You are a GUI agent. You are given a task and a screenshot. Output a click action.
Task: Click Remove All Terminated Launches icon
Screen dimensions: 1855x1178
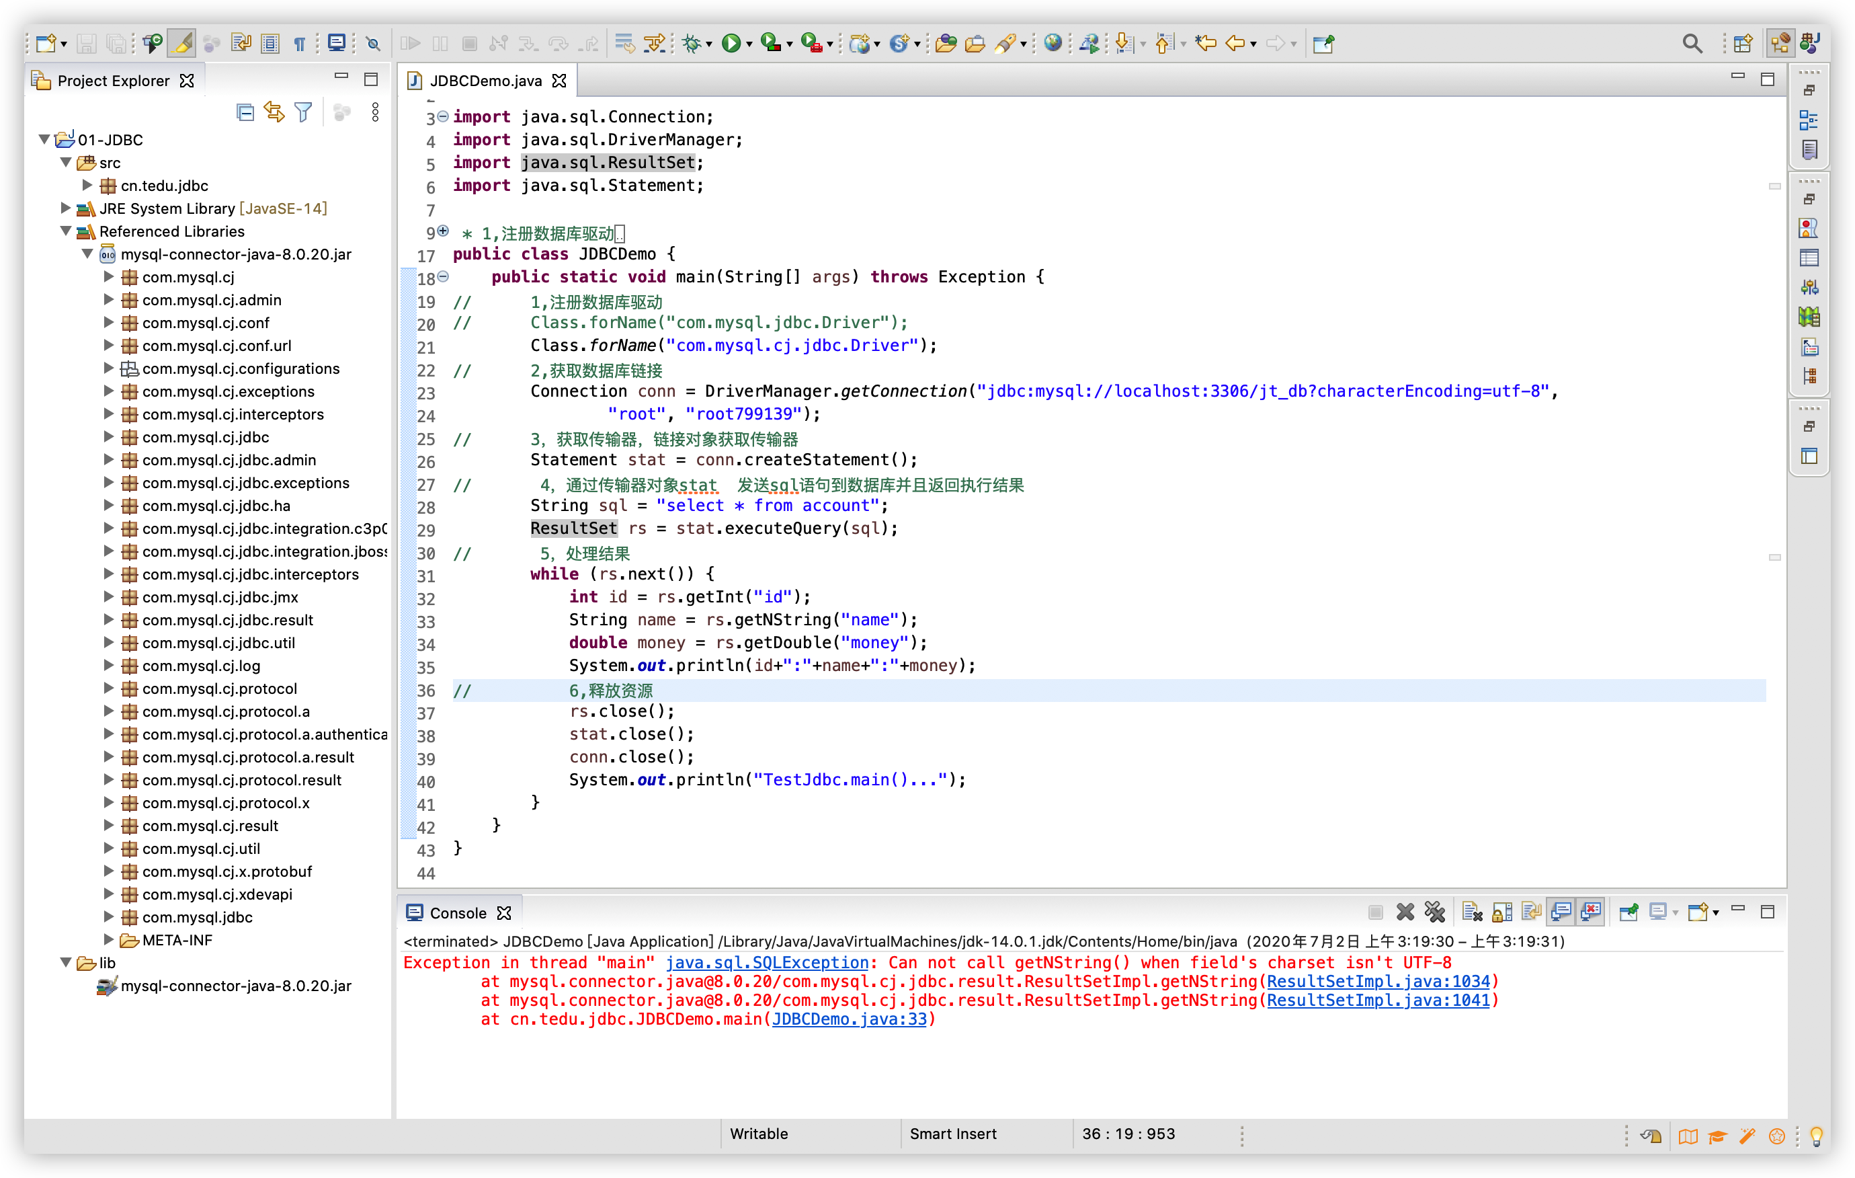click(1434, 912)
